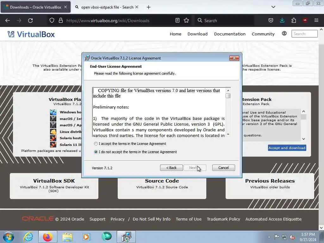This screenshot has height=243, width=324.
Task: Open the shield tracking protection icon
Action: pyautogui.click(x=52, y=21)
